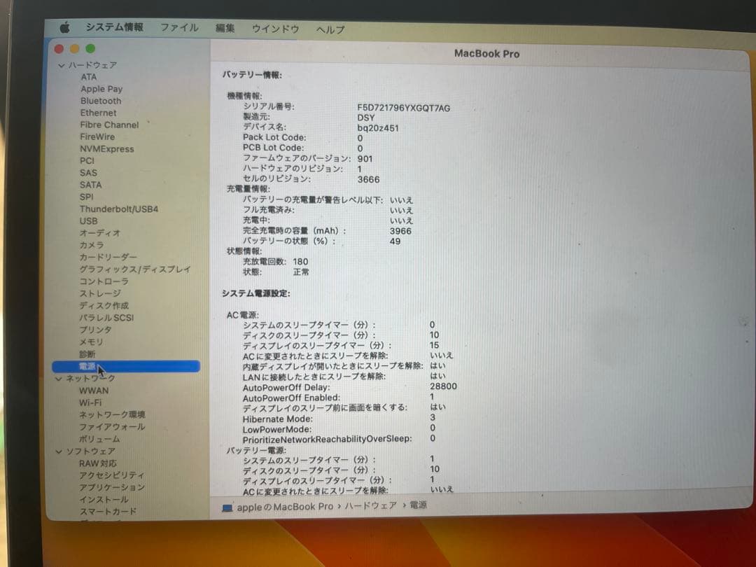Select WWAN in the sidebar
The height and width of the screenshot is (567, 756).
click(x=94, y=391)
